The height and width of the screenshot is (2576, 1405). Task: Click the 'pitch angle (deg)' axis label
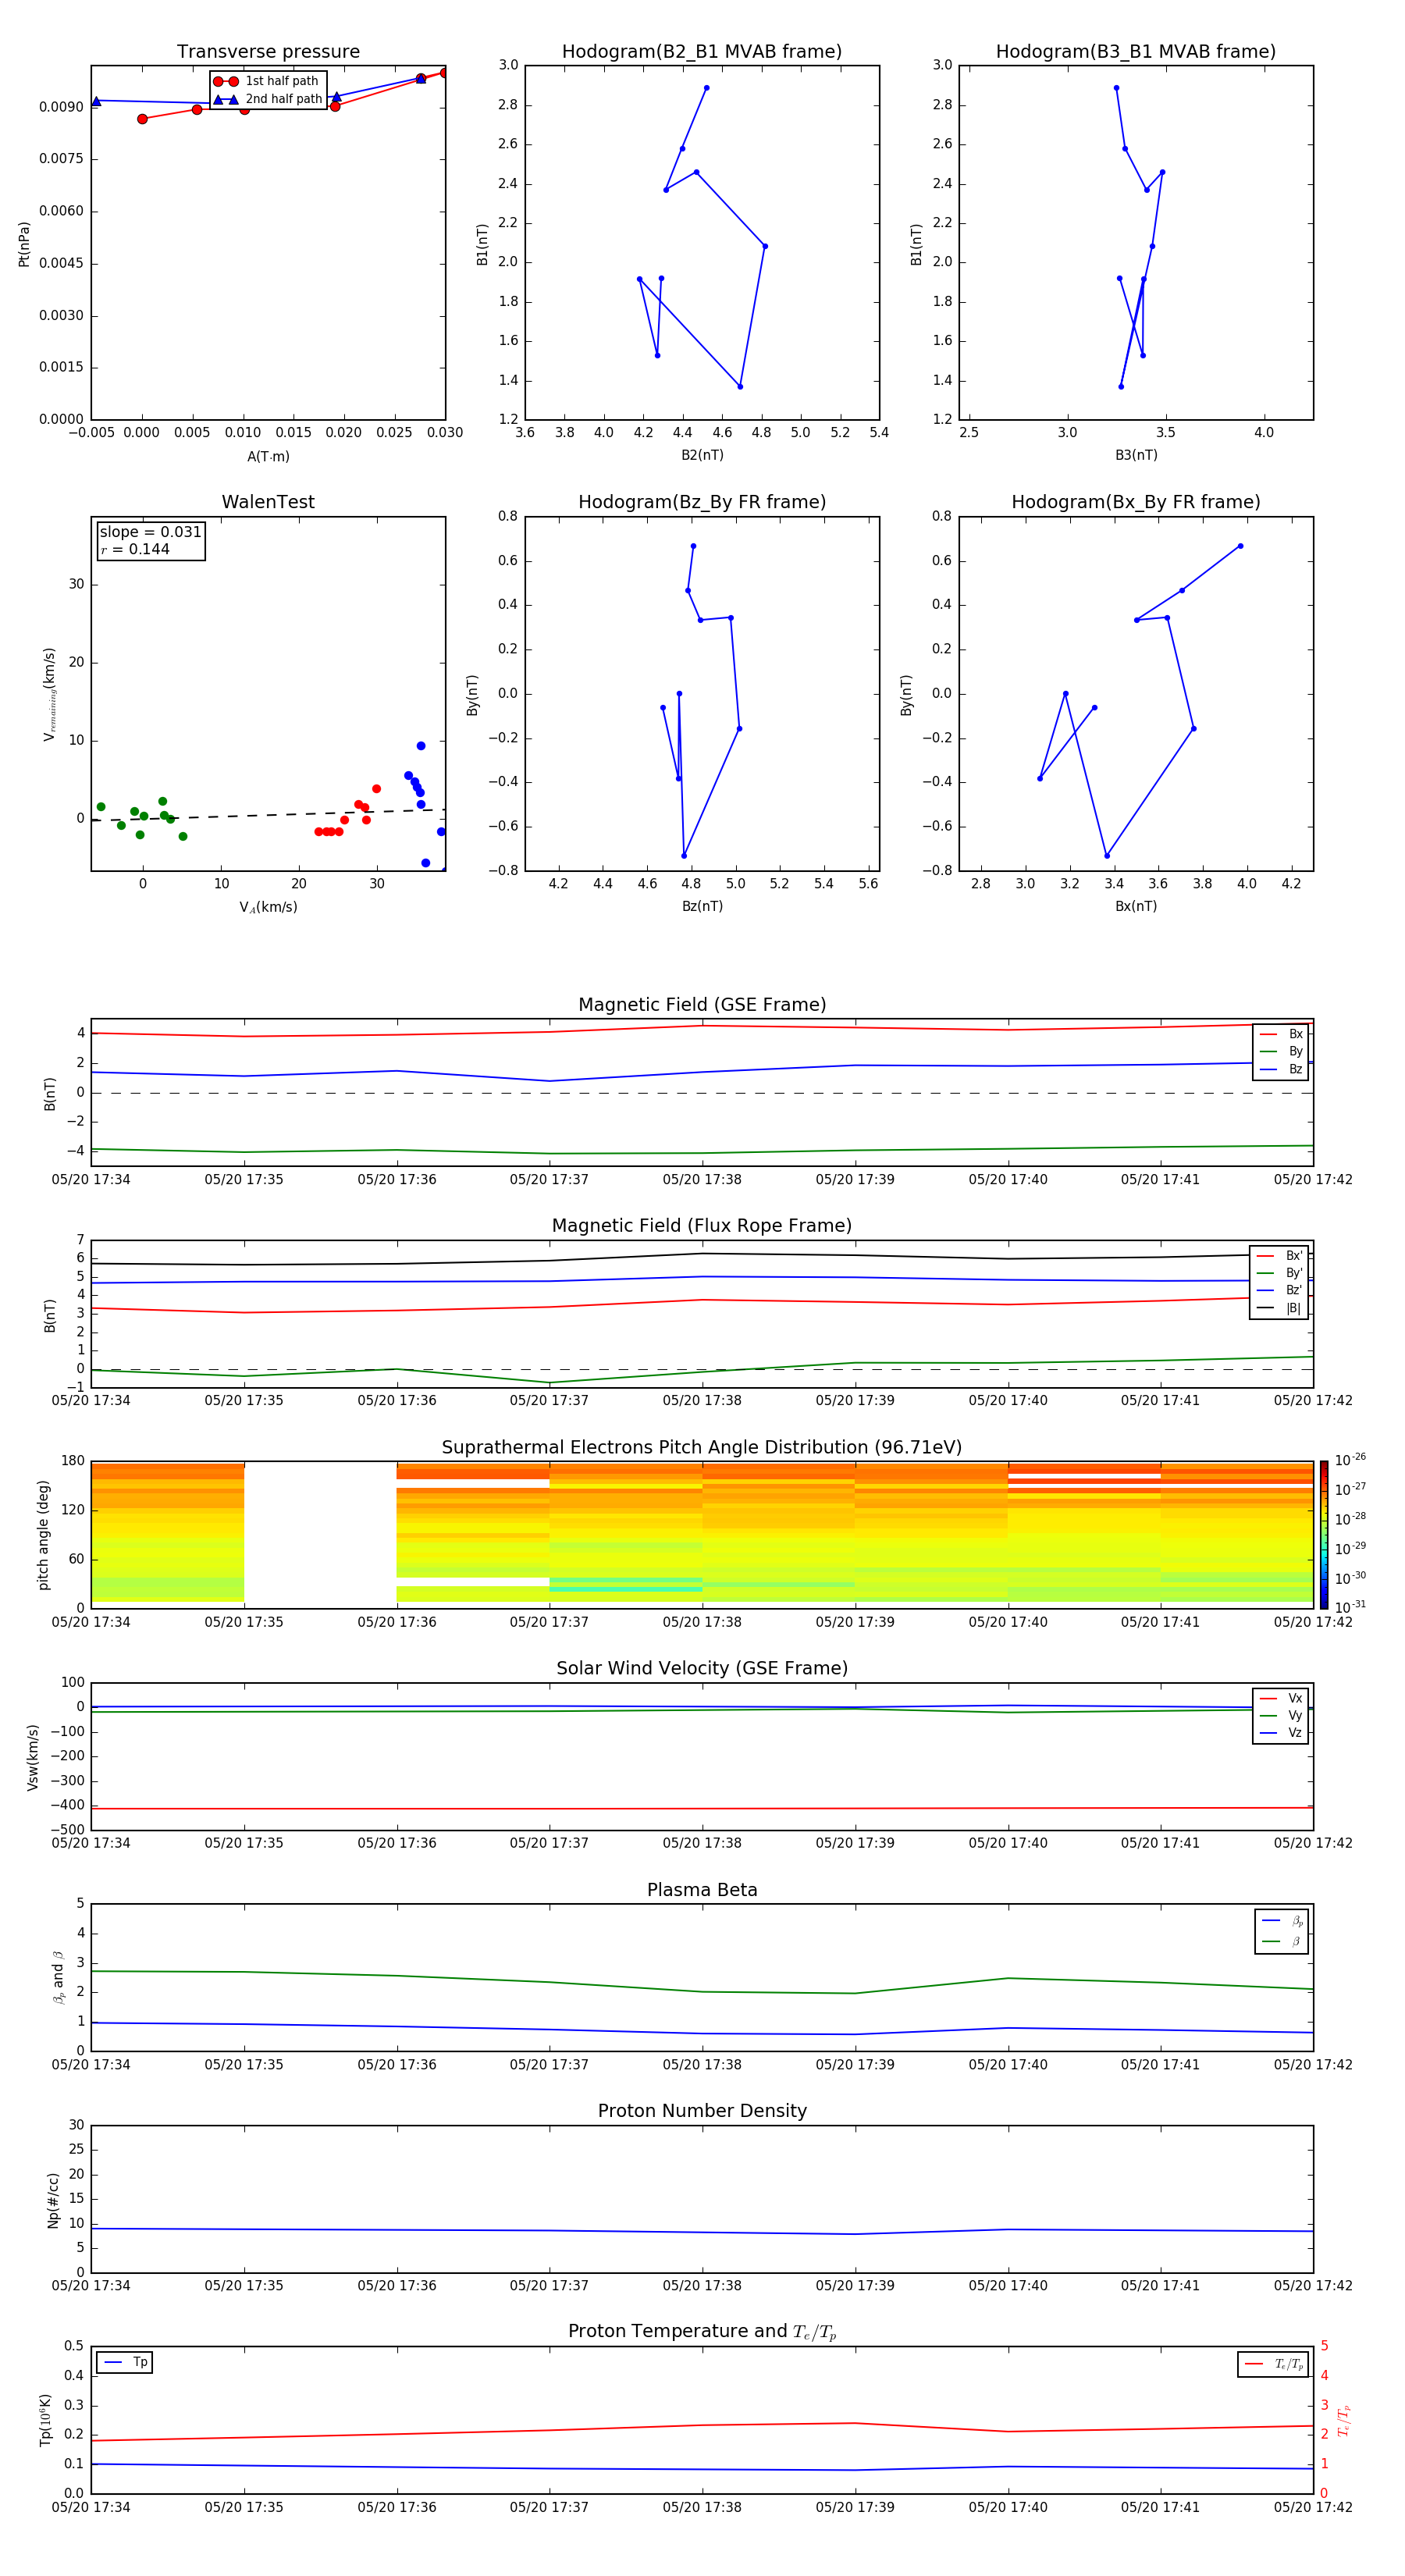coord(43,1535)
